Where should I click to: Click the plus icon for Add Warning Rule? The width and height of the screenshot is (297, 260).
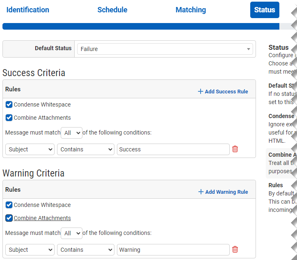(x=201, y=192)
